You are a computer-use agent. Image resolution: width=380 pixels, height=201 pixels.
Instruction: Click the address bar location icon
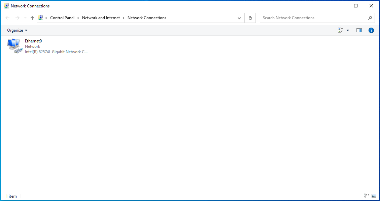point(41,18)
